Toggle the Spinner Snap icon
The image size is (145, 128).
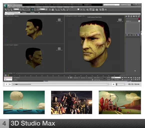click(64, 10)
